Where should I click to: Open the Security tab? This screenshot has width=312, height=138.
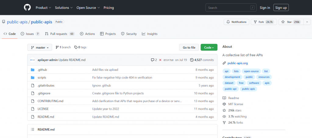click(x=129, y=34)
